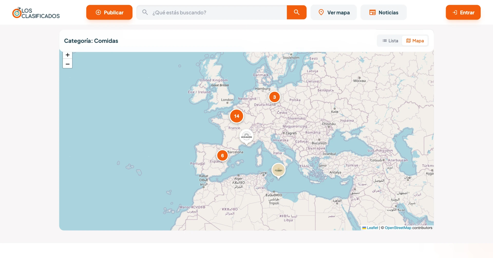Follow the OpenStreetMap attribution link

pos(398,228)
